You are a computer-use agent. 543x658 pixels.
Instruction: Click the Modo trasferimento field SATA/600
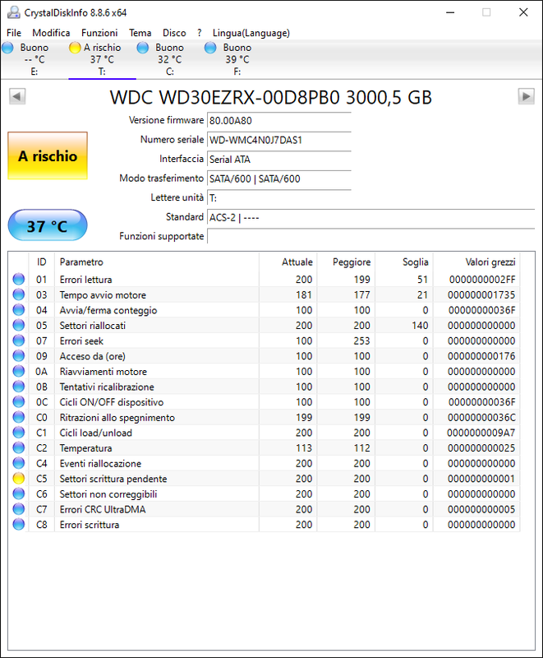tap(279, 178)
